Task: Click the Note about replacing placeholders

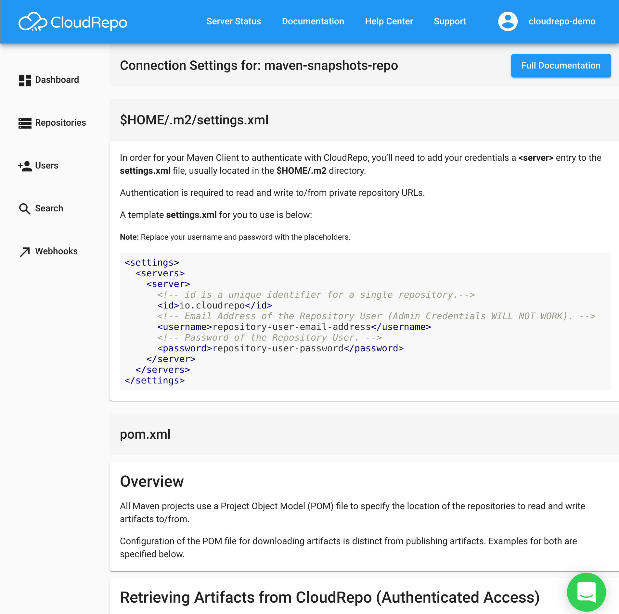Action: 235,237
